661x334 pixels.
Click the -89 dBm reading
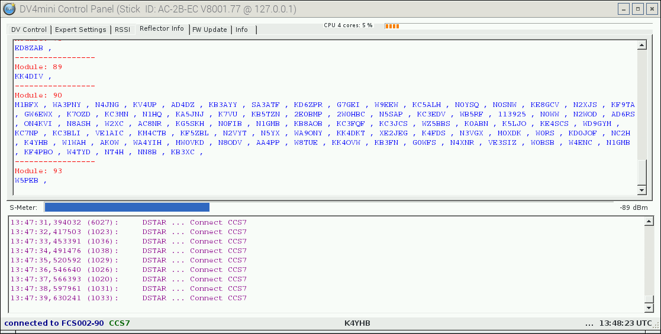[634, 207]
